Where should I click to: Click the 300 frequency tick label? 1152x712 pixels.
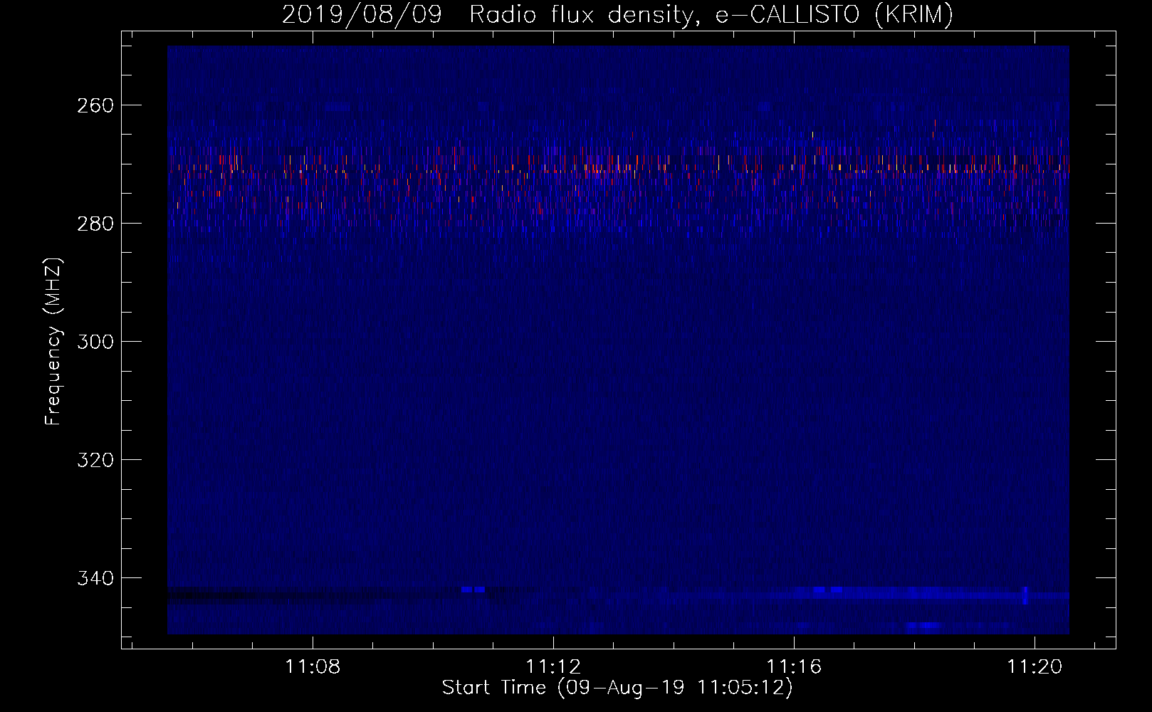pos(95,342)
